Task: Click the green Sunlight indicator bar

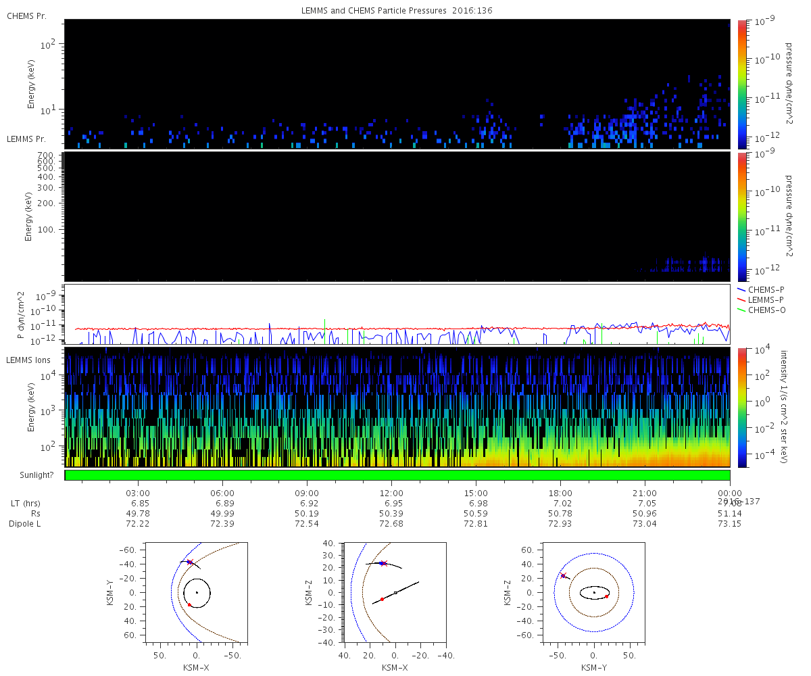Action: point(397,475)
